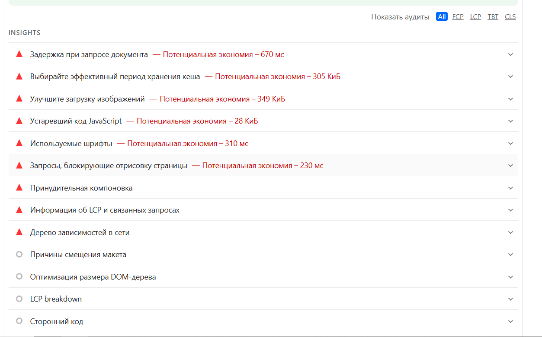This screenshot has width=542, height=337.
Task: Show only CLS audits
Action: [x=510, y=17]
